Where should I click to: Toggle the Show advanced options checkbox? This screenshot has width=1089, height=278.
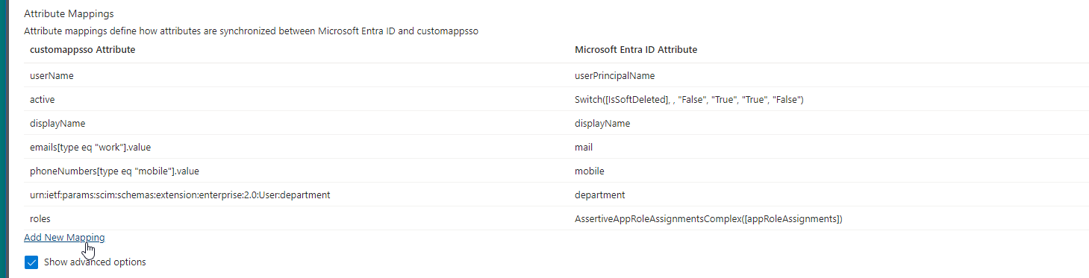(x=31, y=262)
